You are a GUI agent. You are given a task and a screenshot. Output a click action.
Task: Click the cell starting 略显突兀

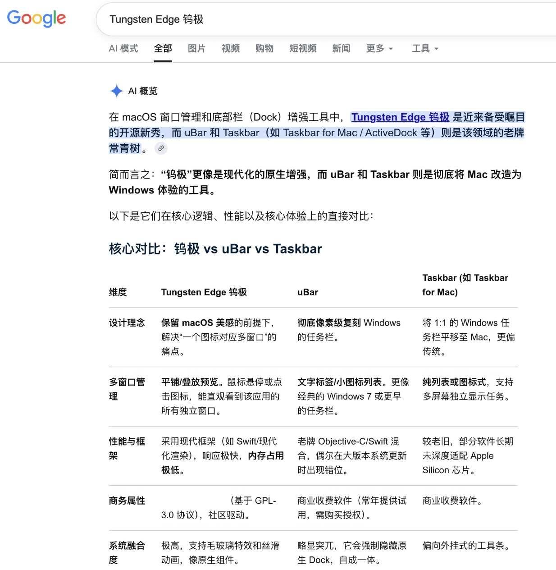[352, 553]
